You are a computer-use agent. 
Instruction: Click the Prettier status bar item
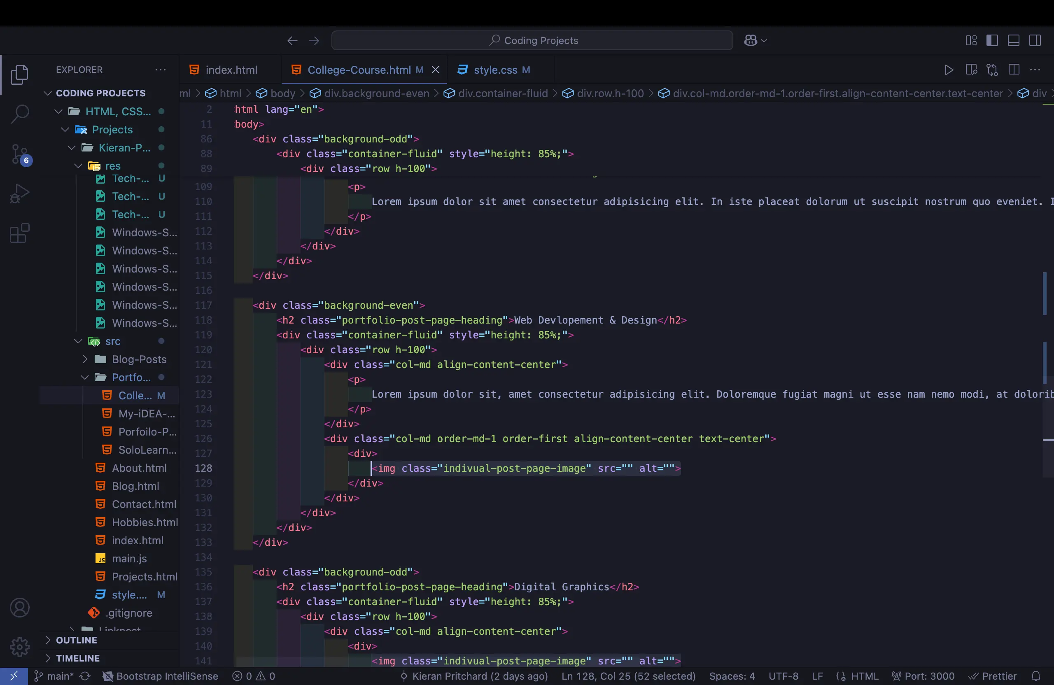coord(993,676)
